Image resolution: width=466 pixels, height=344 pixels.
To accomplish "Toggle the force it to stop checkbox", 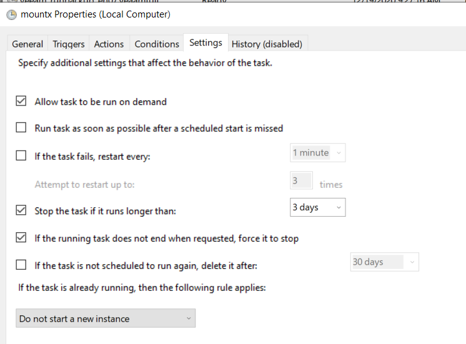I will click(21, 238).
